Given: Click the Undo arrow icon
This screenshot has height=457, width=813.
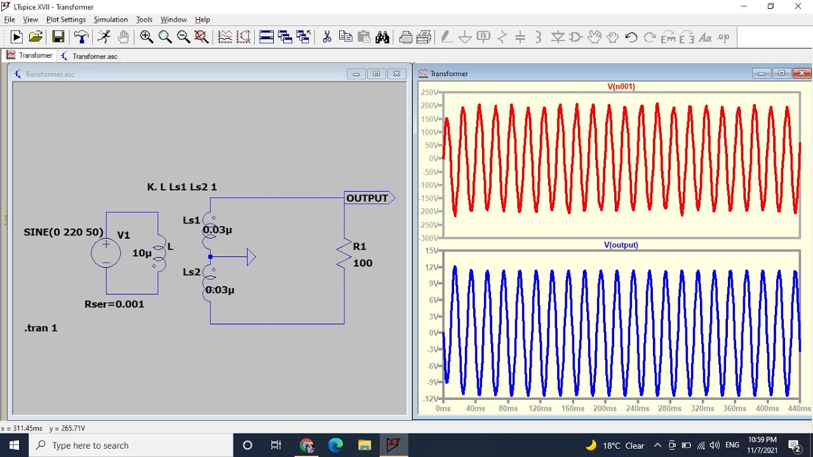Looking at the screenshot, I should click(x=631, y=37).
